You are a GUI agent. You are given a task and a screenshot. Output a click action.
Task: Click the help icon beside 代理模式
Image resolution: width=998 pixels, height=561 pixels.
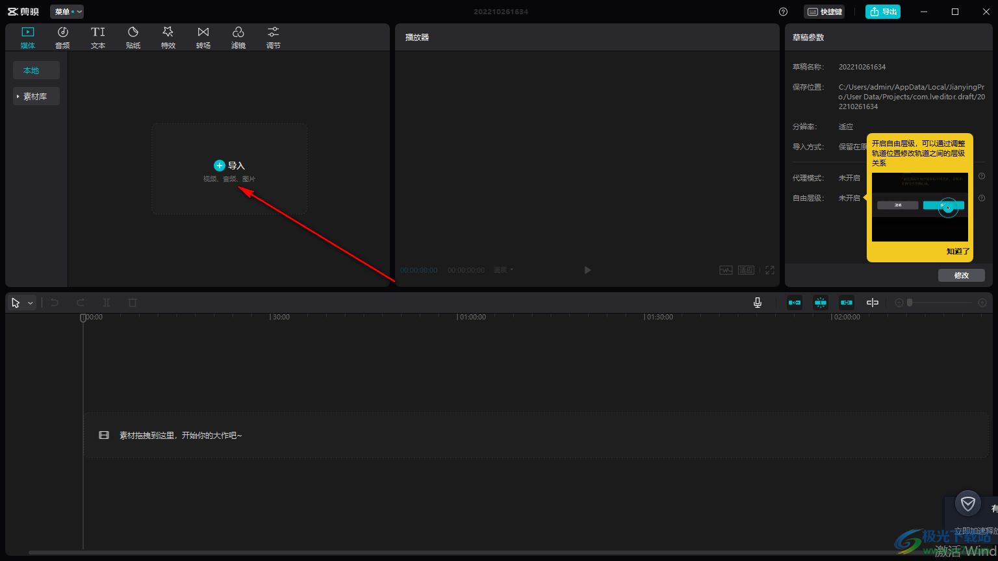point(982,176)
